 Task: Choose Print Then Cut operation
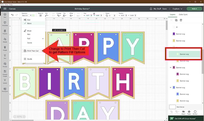point(33,51)
